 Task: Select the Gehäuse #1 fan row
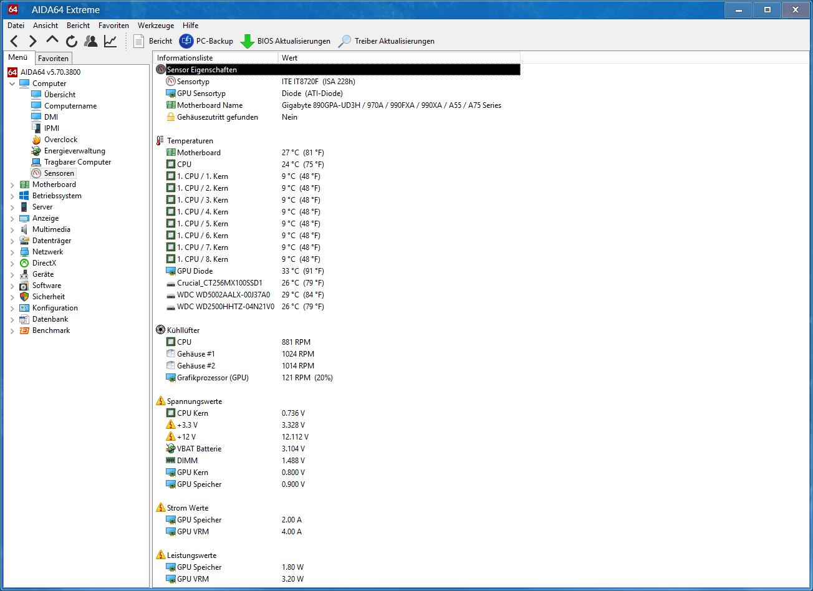pyautogui.click(x=337, y=354)
